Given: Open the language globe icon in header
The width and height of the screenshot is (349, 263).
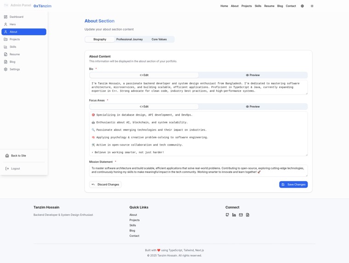Looking at the screenshot, I should point(302,6).
